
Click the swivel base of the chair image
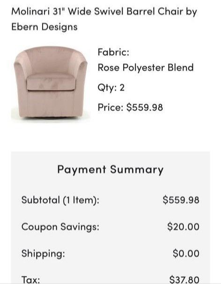click(51, 118)
